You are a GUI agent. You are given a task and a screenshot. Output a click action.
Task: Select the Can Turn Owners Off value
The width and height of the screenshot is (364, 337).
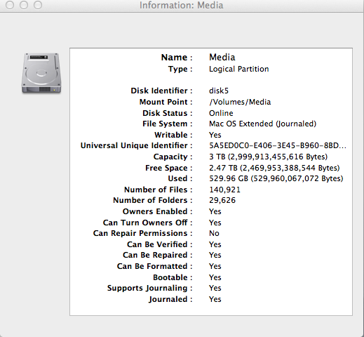[x=215, y=223]
